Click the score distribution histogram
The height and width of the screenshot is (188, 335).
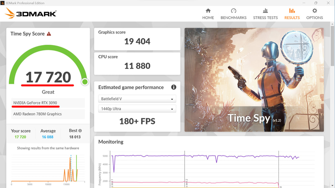point(48,170)
